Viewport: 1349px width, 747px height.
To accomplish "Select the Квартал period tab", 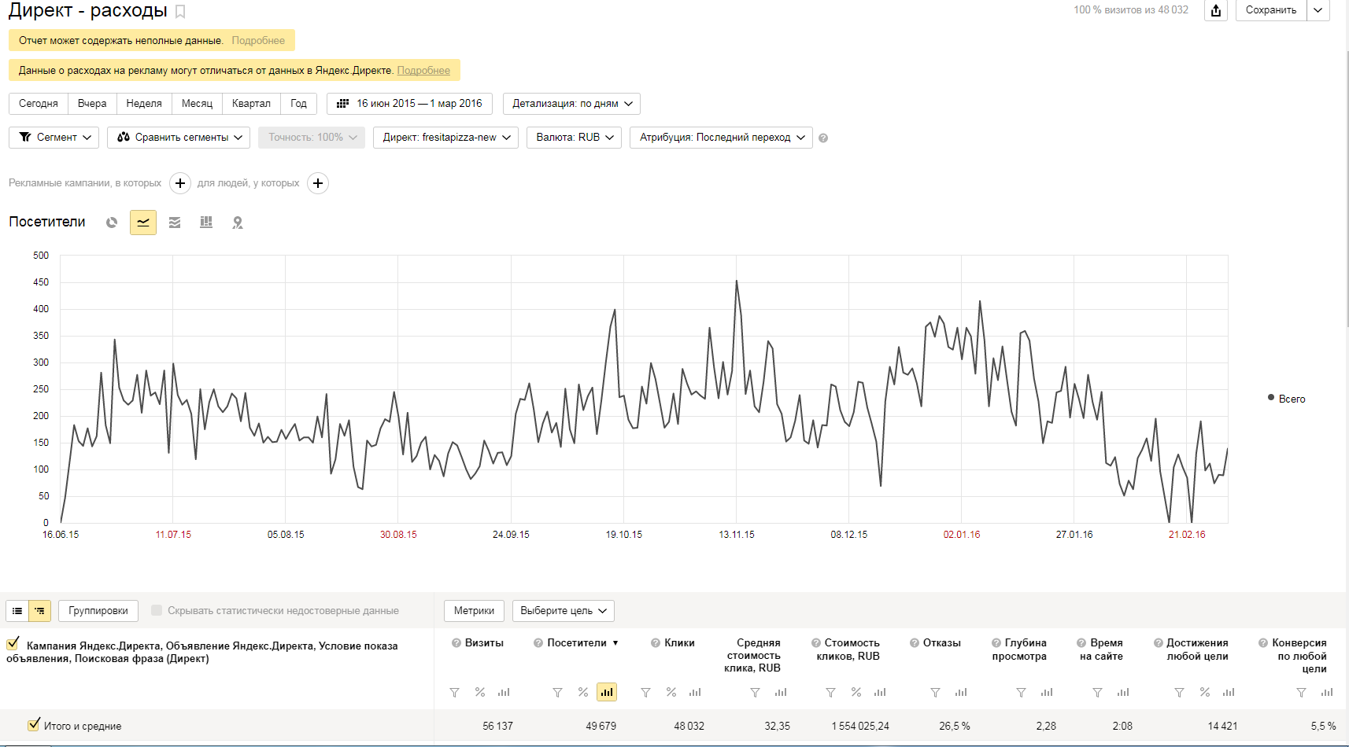I will coord(251,104).
